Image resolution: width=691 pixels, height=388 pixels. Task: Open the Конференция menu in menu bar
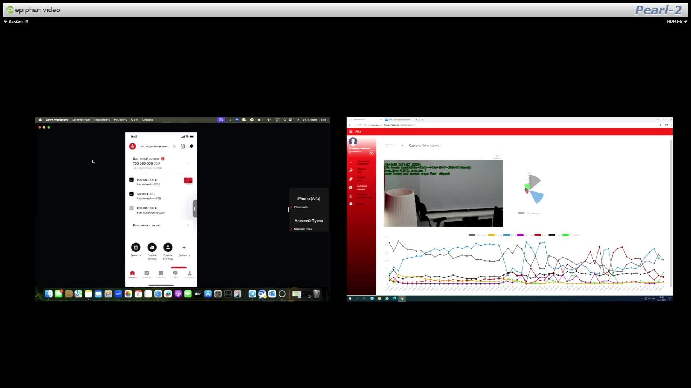(x=81, y=120)
